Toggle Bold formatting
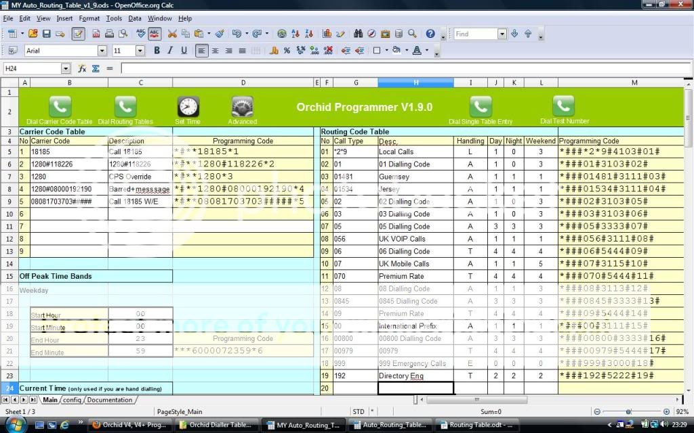This screenshot has height=433, width=694. tap(157, 50)
